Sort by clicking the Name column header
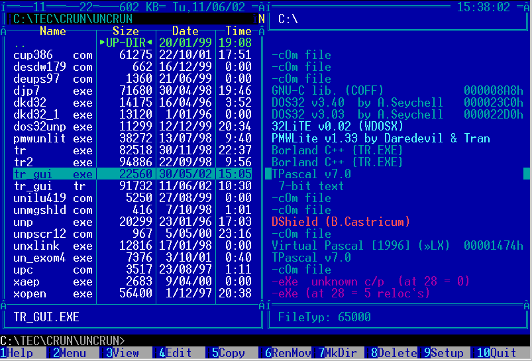 pyautogui.click(x=53, y=31)
